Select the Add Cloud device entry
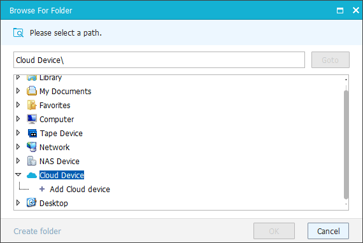Image resolution: width=363 pixels, height=243 pixels. pyautogui.click(x=80, y=190)
